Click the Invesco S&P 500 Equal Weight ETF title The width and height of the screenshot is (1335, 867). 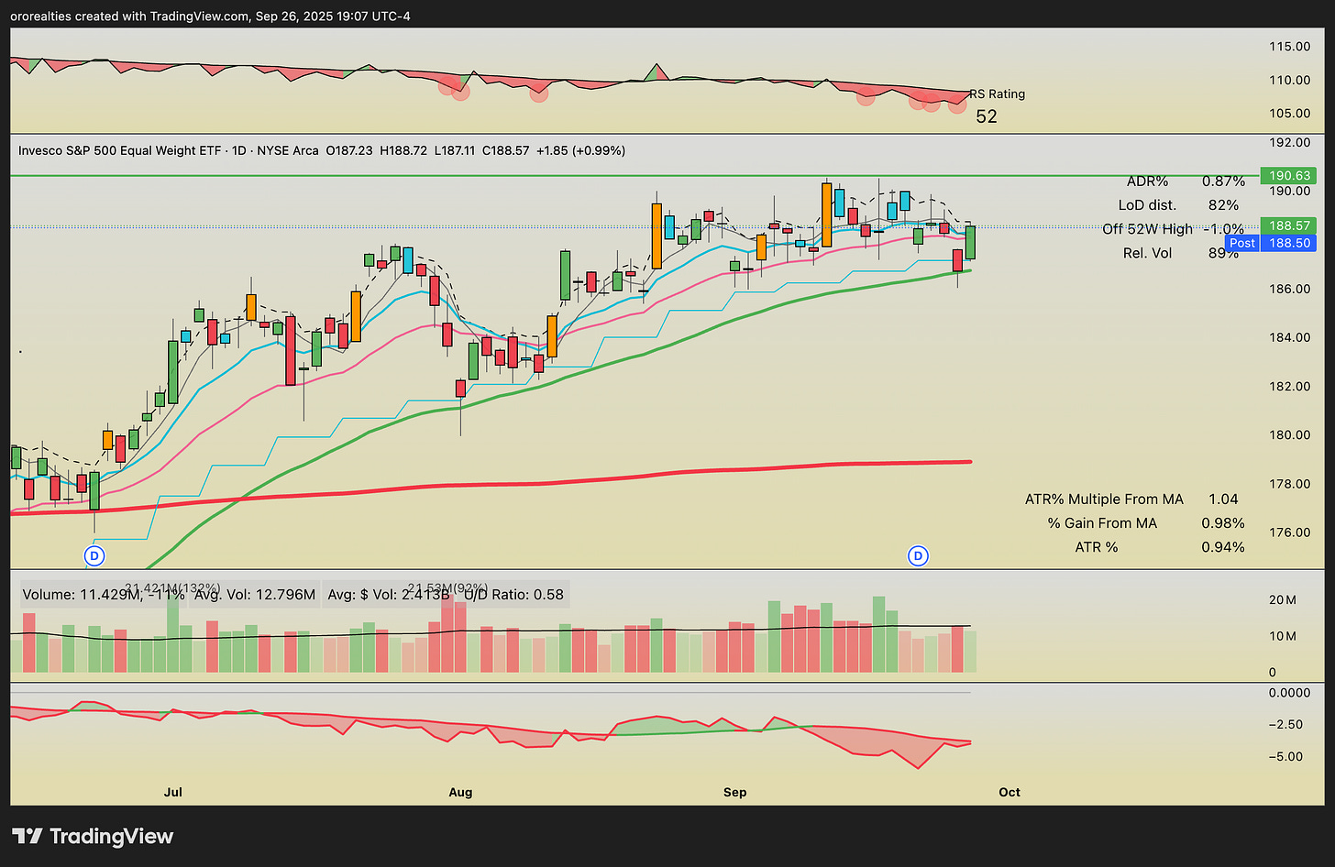(120, 150)
